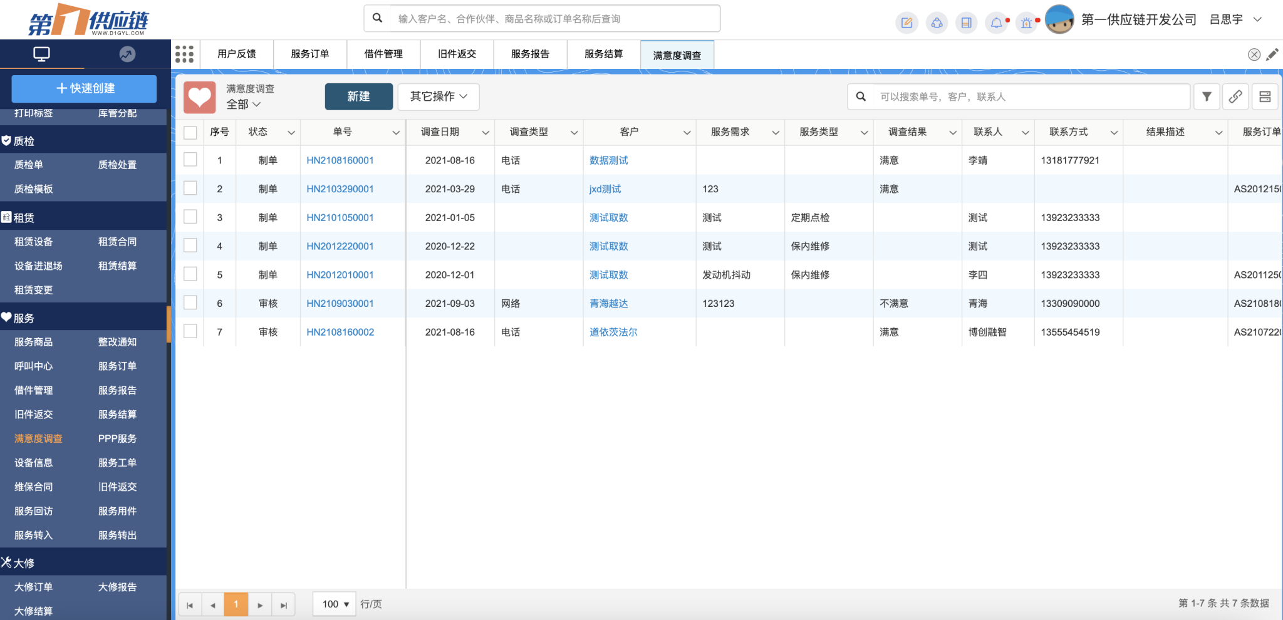Open sidebar item 呼叫中心
The width and height of the screenshot is (1283, 620).
point(34,366)
